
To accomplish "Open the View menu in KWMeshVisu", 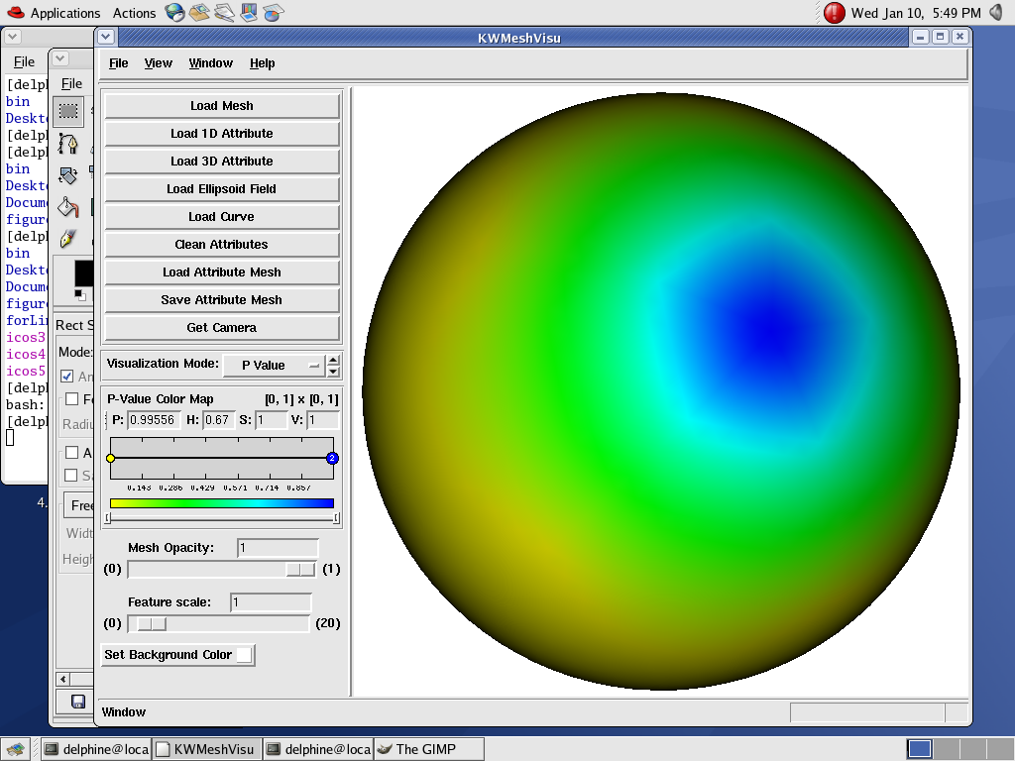I will point(158,63).
